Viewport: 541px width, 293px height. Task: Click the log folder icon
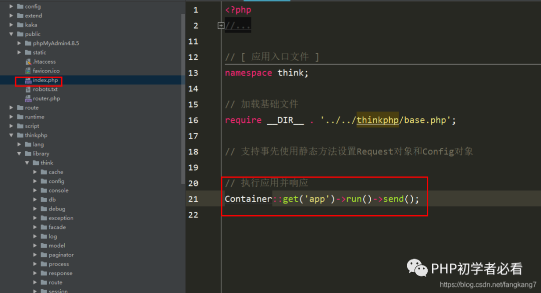(44, 236)
